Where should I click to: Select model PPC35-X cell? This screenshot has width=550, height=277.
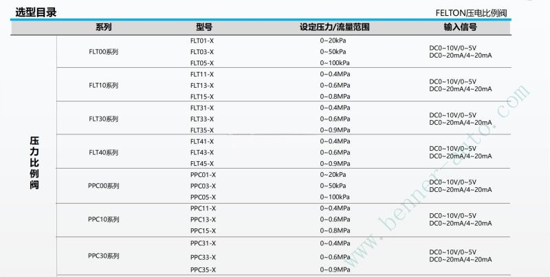pyautogui.click(x=203, y=269)
